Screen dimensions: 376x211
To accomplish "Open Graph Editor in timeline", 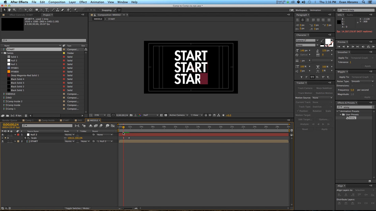I will 113,126.
